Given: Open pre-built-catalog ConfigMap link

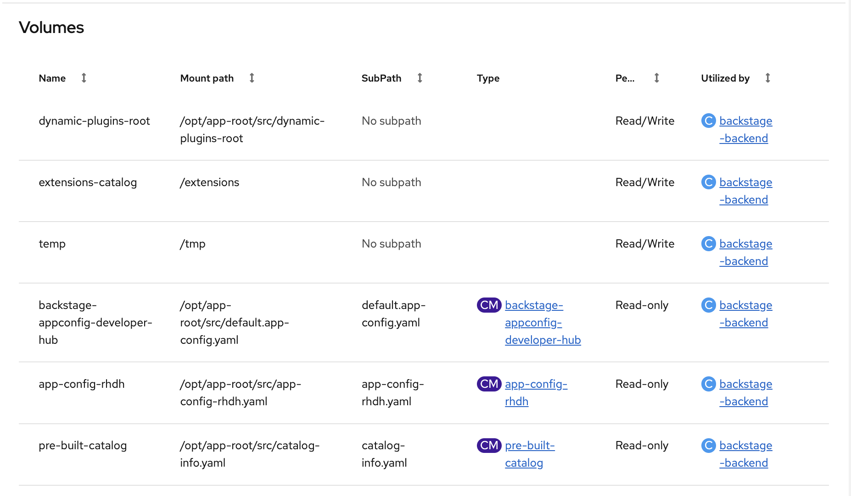Looking at the screenshot, I should [530, 454].
